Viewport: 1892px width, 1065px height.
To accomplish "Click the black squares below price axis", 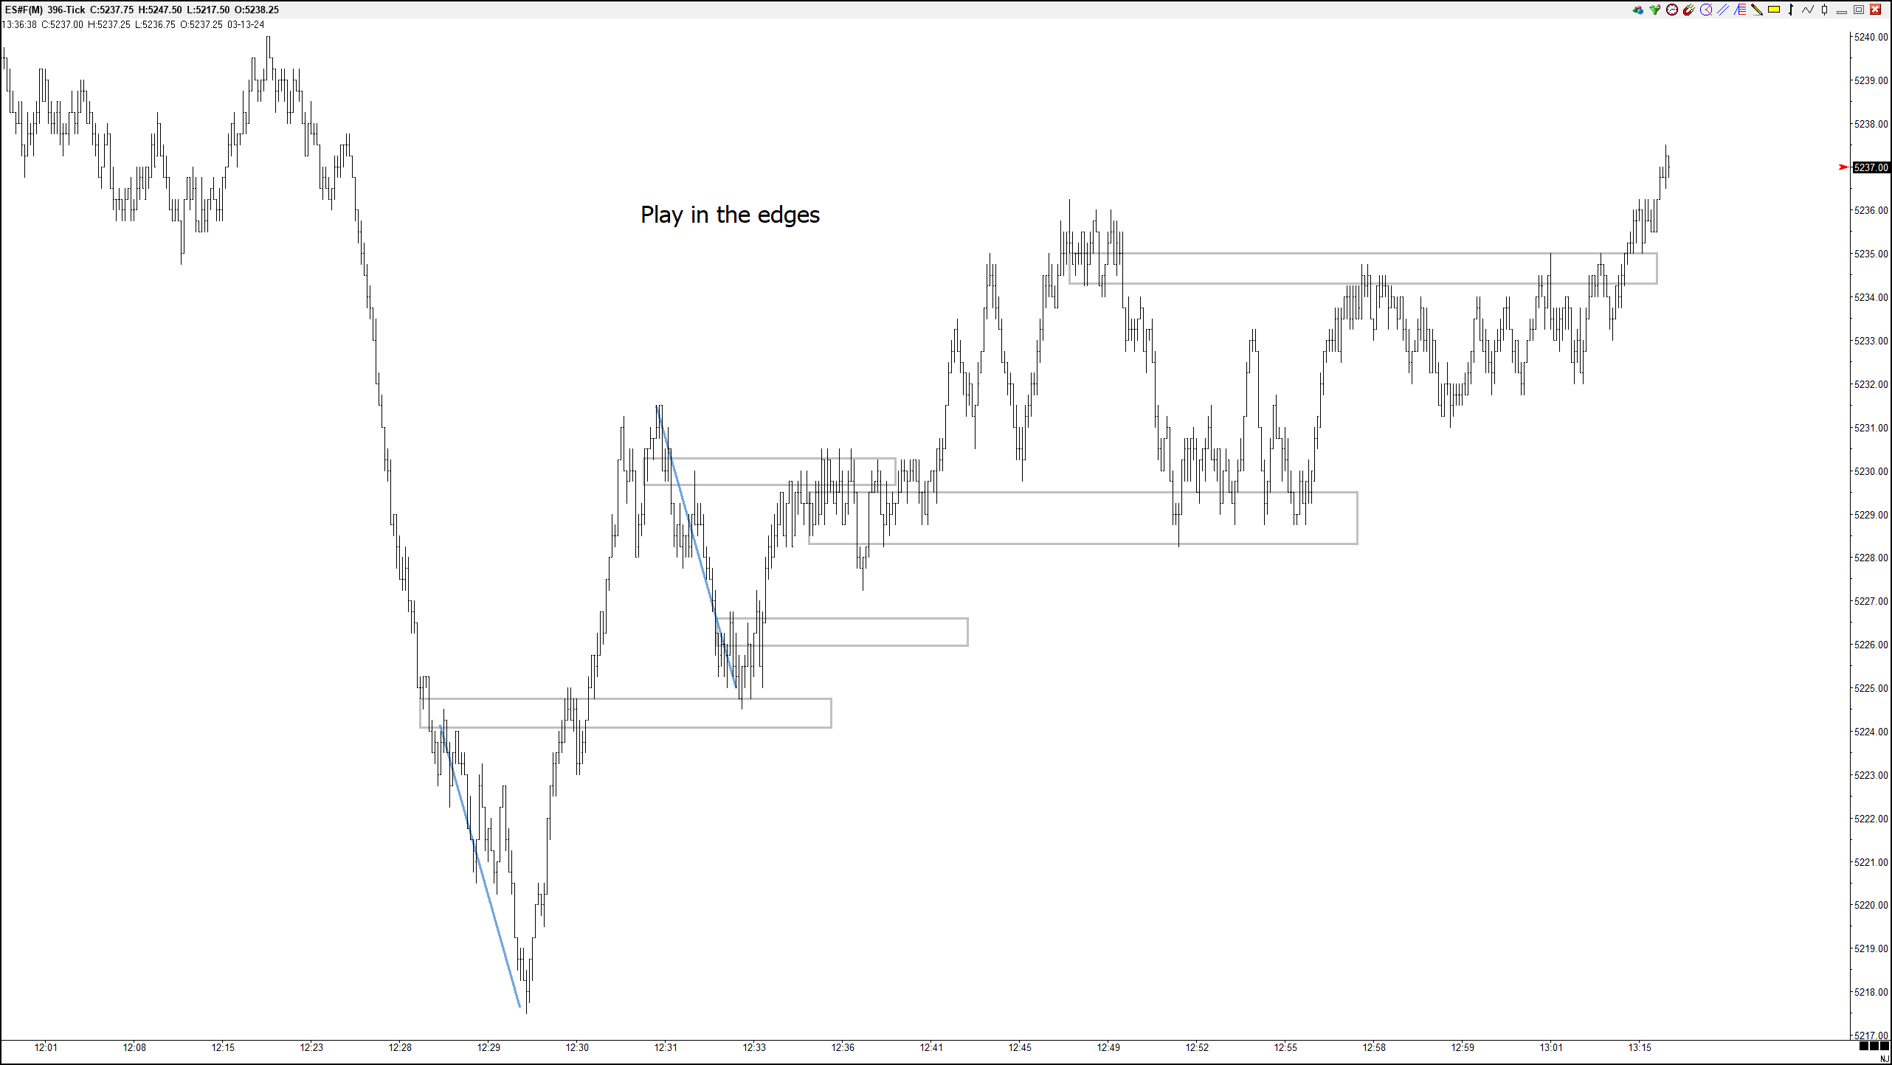I will coord(1874,1047).
